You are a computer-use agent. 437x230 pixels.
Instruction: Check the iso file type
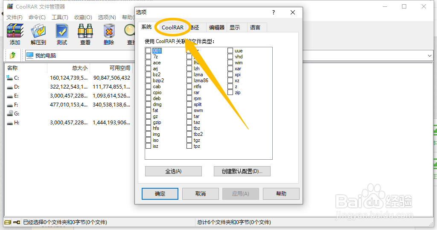pos(148,140)
